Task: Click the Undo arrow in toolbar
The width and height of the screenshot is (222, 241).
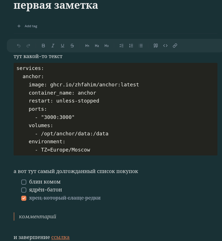Action: (19, 46)
